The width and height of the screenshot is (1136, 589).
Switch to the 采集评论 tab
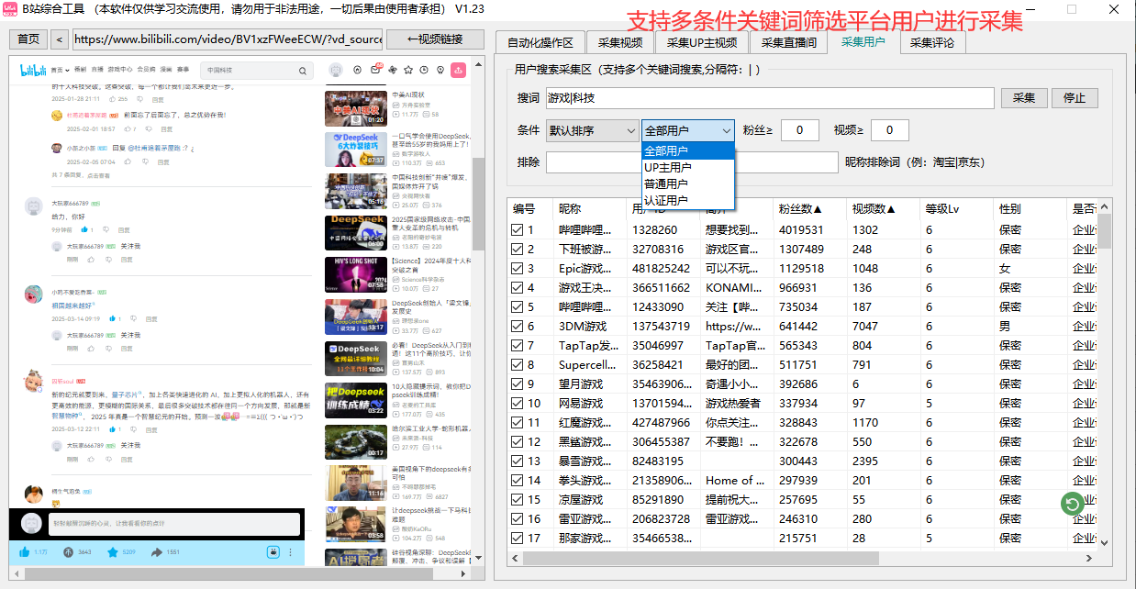click(x=934, y=41)
